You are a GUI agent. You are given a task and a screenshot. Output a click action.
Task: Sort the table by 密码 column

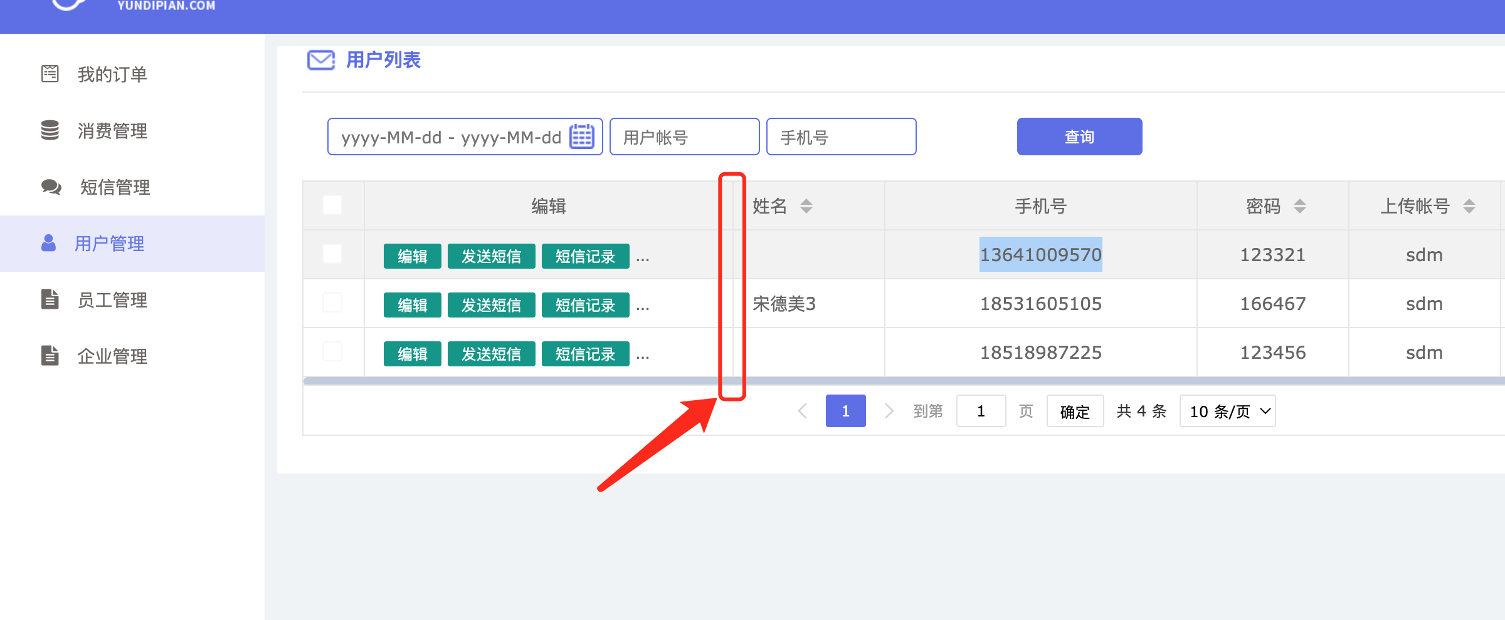tap(1300, 206)
